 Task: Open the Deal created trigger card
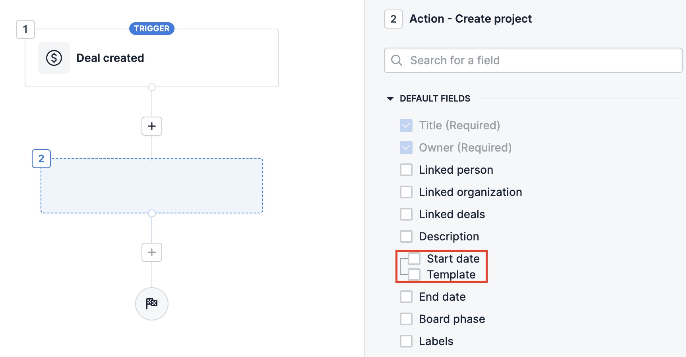point(152,58)
